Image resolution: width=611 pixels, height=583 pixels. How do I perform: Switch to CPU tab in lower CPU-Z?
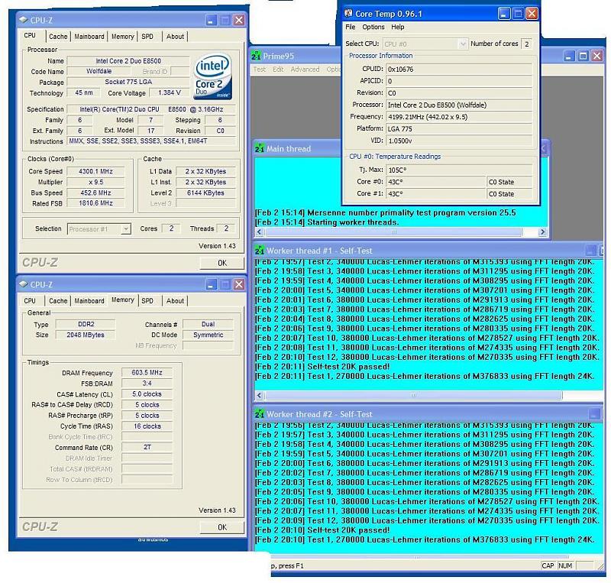30,300
